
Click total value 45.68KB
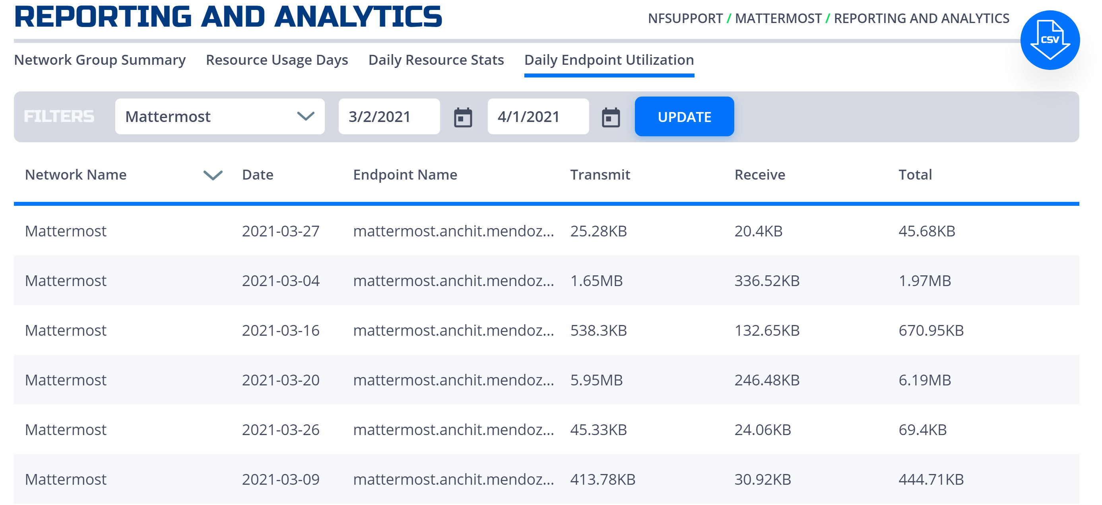pos(927,231)
